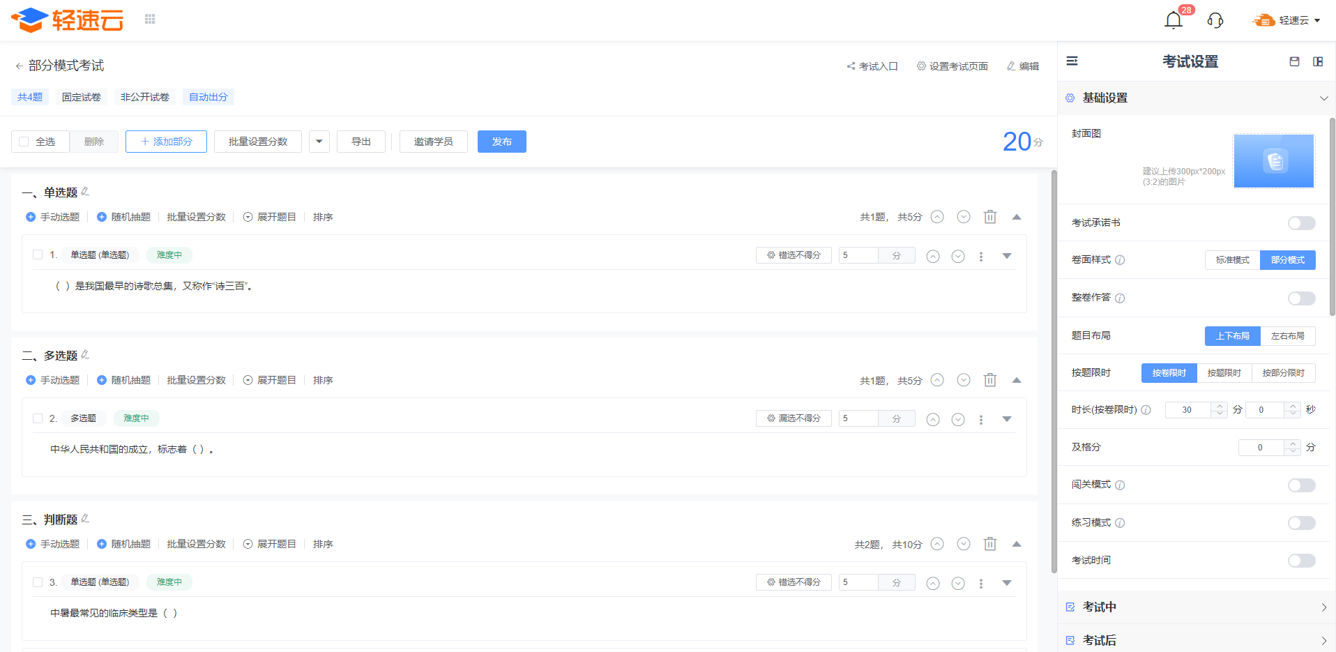Open the app grid launcher icon
1336x652 pixels.
[150, 19]
